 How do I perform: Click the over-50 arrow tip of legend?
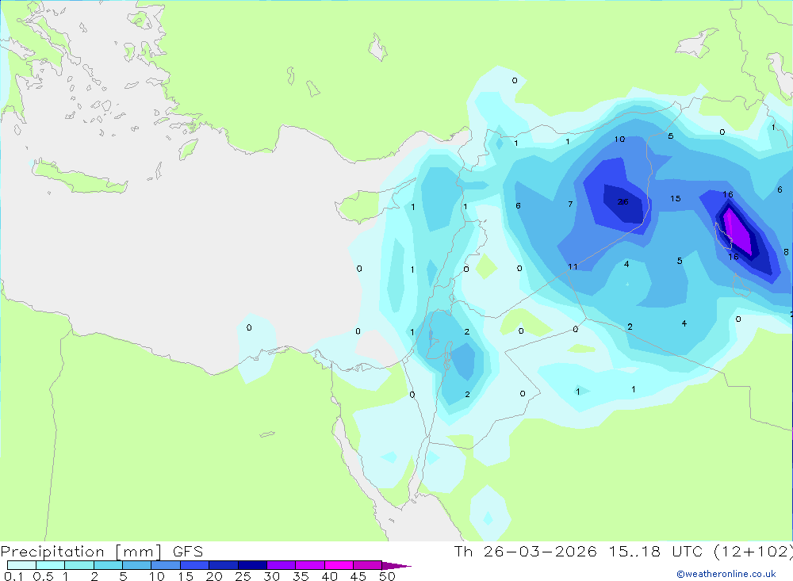click(396, 566)
